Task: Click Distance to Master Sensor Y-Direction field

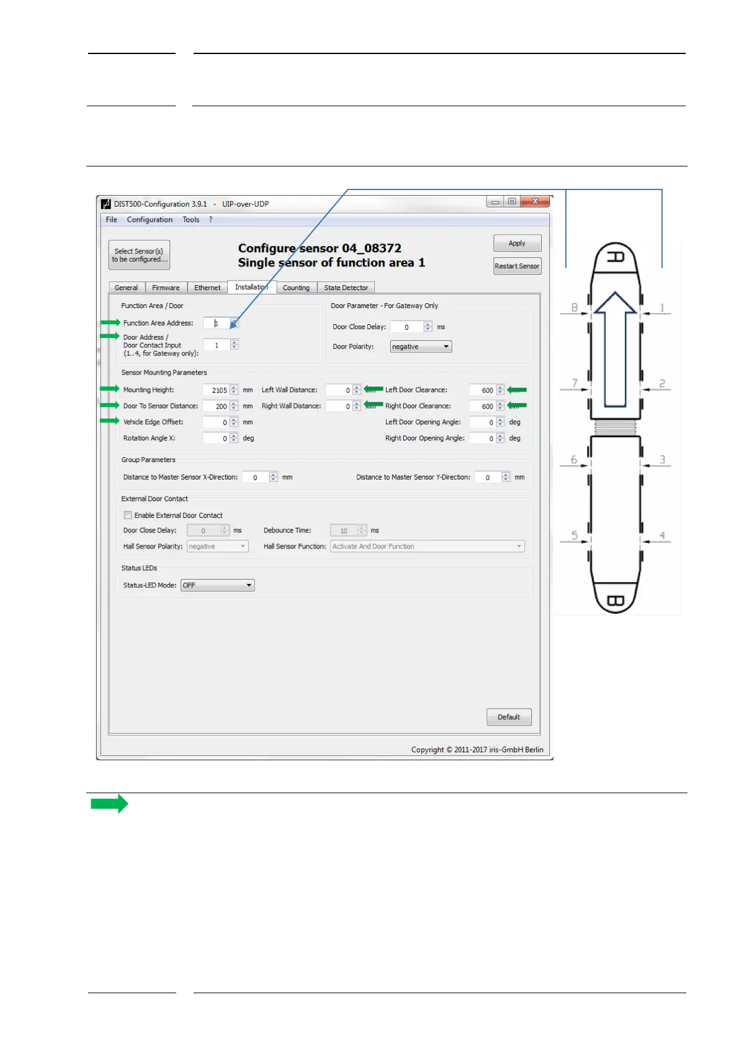Action: (x=488, y=478)
